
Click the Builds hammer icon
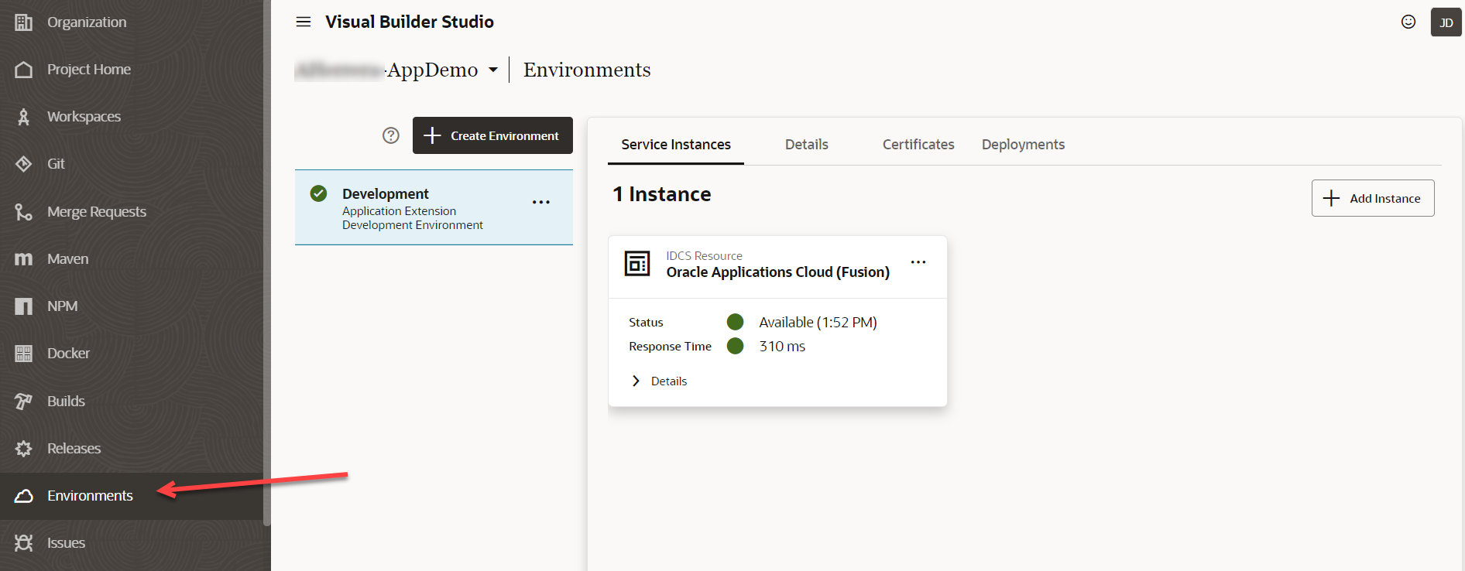click(x=24, y=401)
